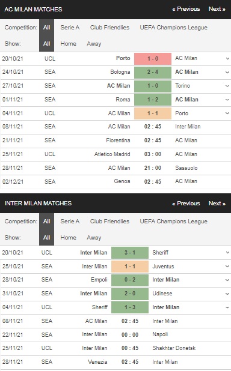Expand the Inter Milan 3-1 Sheriff match row
The width and height of the screenshot is (231, 371).
coord(227,253)
